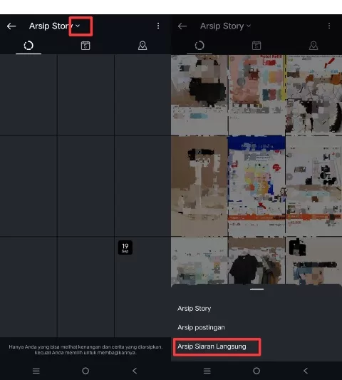This screenshot has height=380, width=342.
Task: Tap right screen's back arrow
Action: click(x=182, y=26)
